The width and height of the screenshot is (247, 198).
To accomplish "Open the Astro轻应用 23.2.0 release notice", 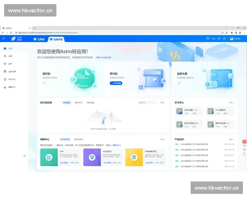I will [194, 161].
